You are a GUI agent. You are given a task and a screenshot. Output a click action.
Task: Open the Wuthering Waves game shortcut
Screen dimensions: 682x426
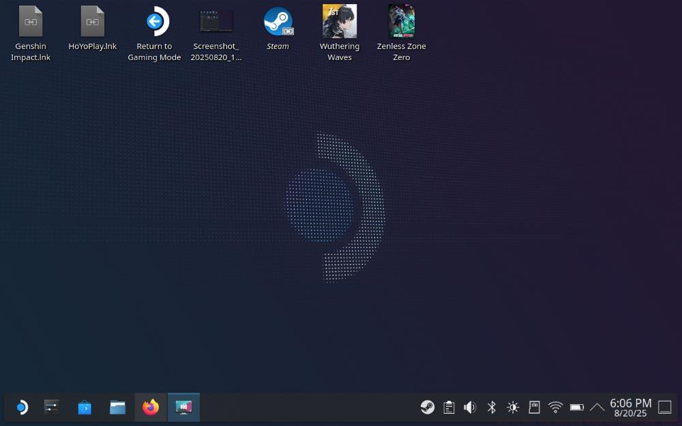point(339,22)
